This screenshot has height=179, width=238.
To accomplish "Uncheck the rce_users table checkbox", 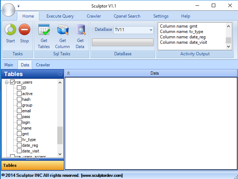I will [13, 82].
